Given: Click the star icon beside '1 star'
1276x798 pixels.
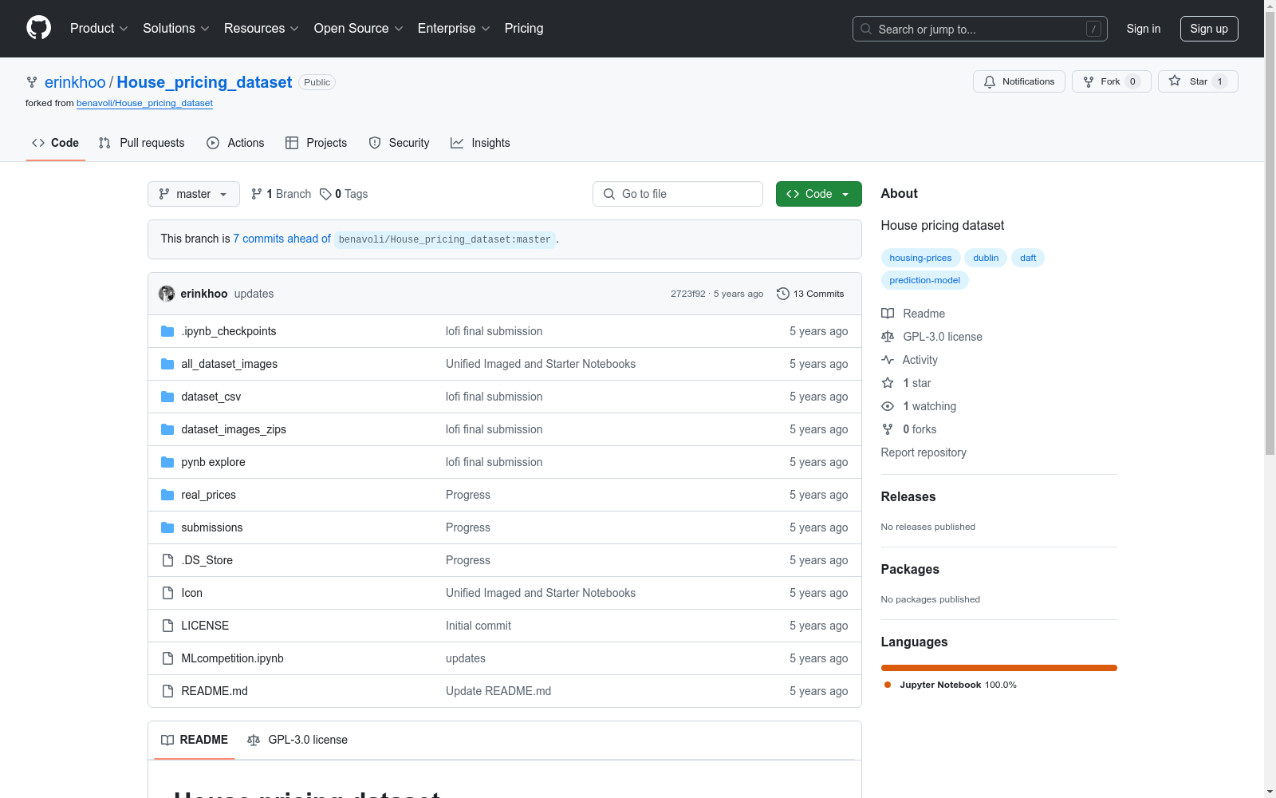Looking at the screenshot, I should point(888,383).
